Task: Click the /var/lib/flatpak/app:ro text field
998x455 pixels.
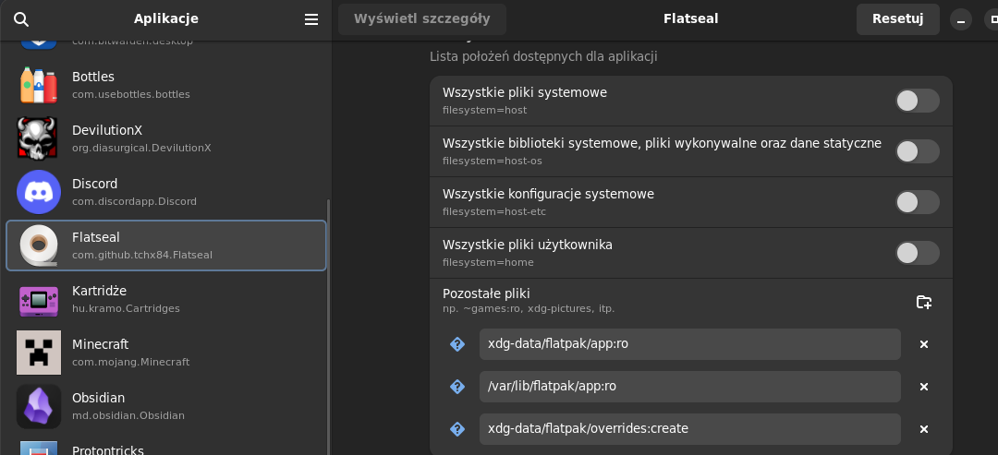Action: click(688, 387)
